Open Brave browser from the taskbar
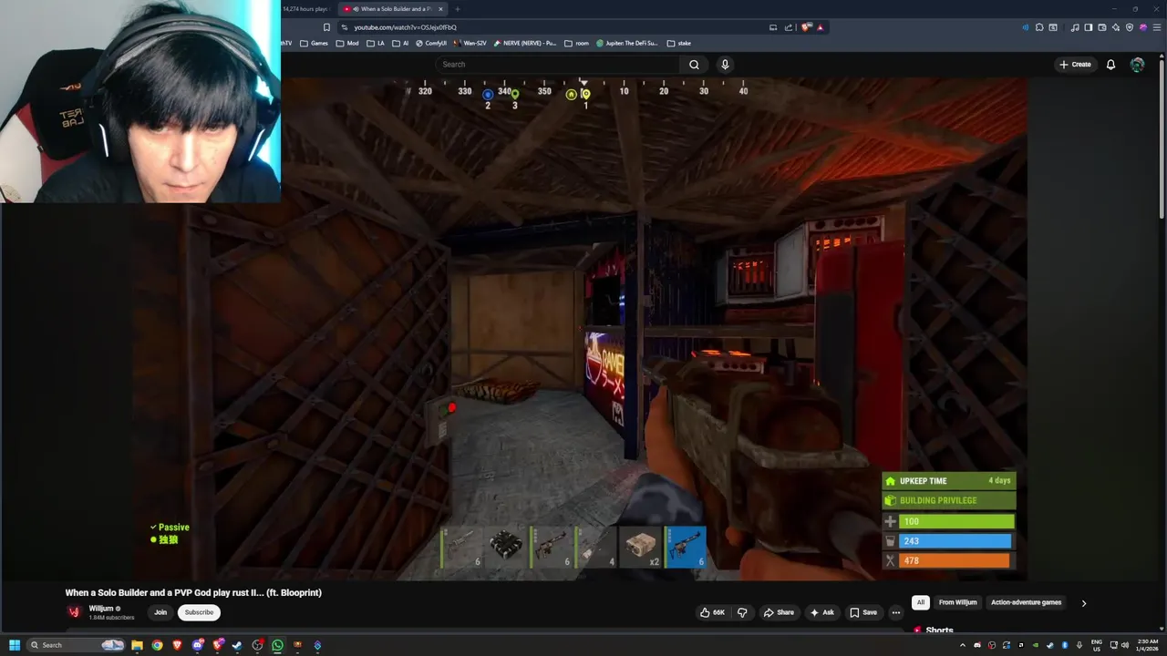The image size is (1167, 656). (177, 645)
